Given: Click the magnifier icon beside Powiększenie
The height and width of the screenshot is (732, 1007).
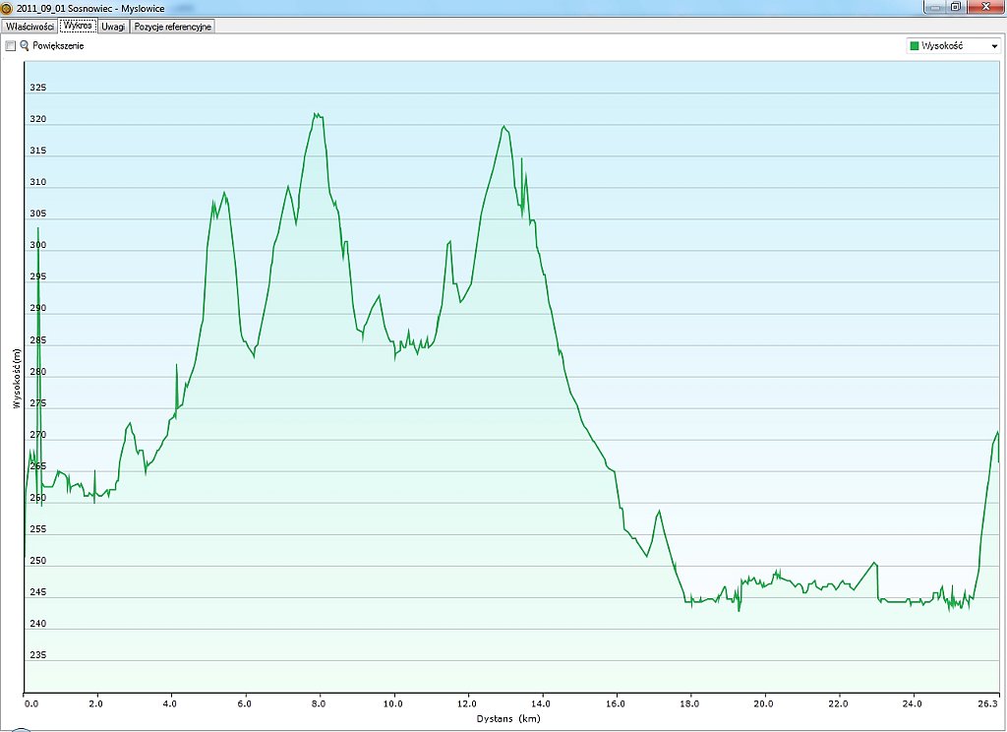Looking at the screenshot, I should (25, 46).
